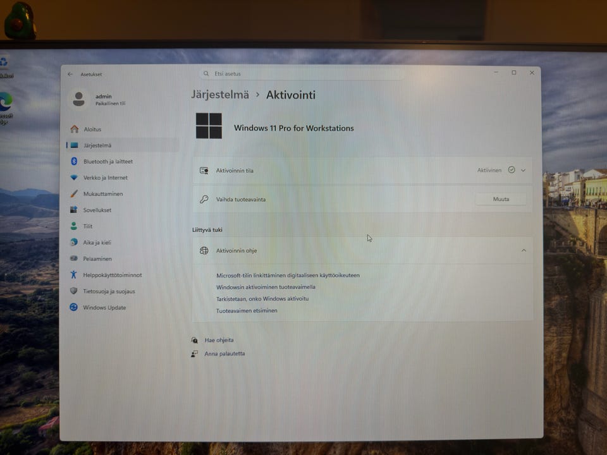Image resolution: width=607 pixels, height=455 pixels.
Task: Click the Windows Update sync icon
Action: coord(73,307)
